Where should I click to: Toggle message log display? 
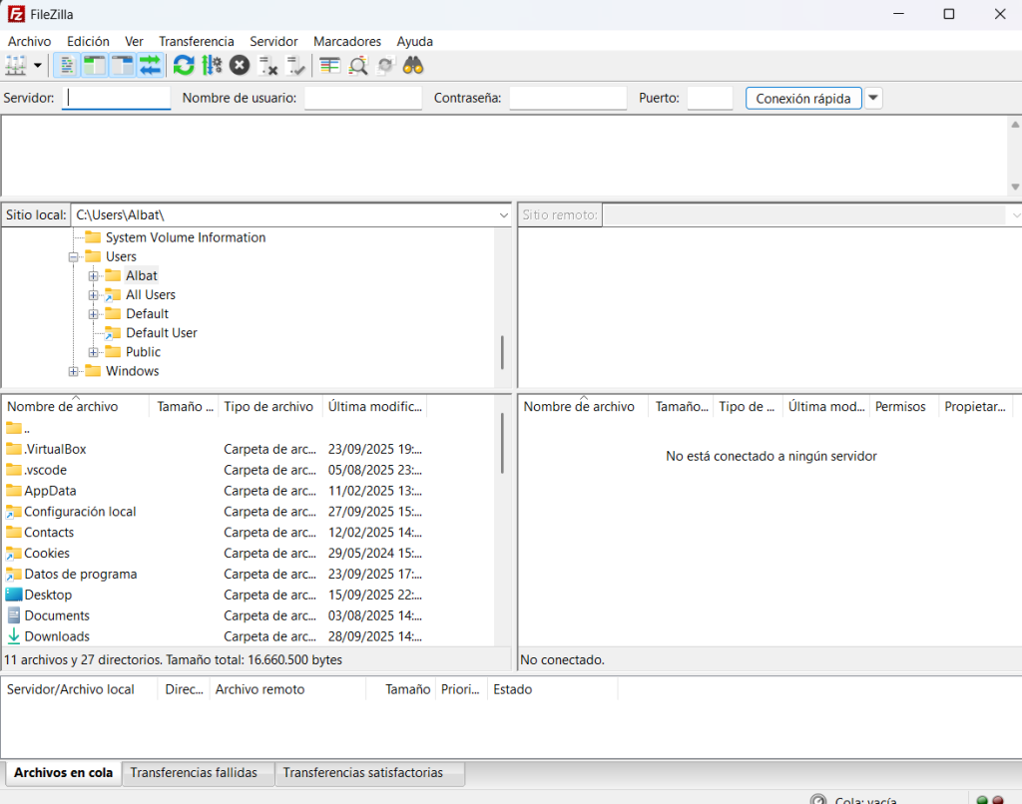[x=67, y=66]
